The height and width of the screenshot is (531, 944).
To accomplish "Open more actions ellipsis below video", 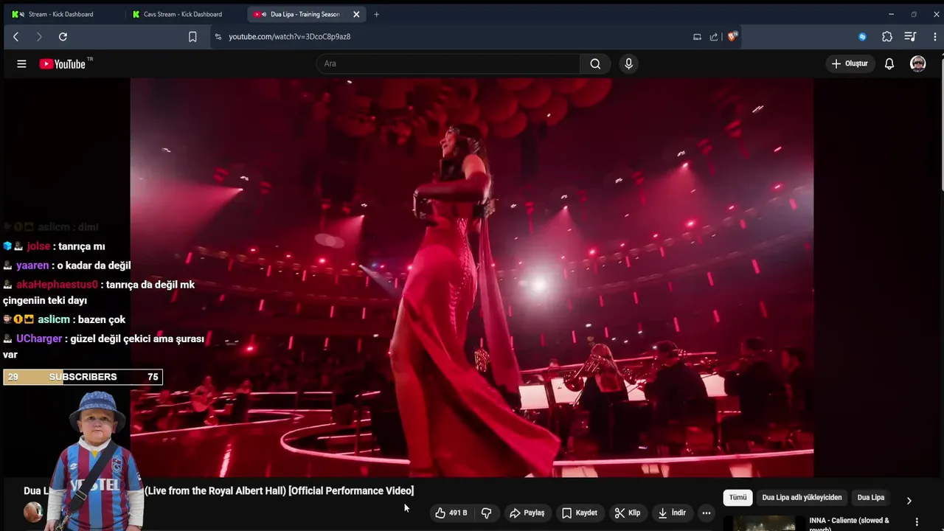I will coord(707,513).
